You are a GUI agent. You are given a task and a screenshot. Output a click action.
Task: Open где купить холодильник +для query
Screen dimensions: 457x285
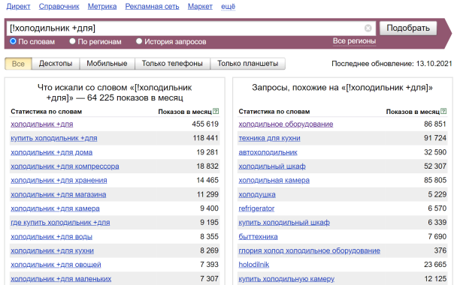click(60, 223)
